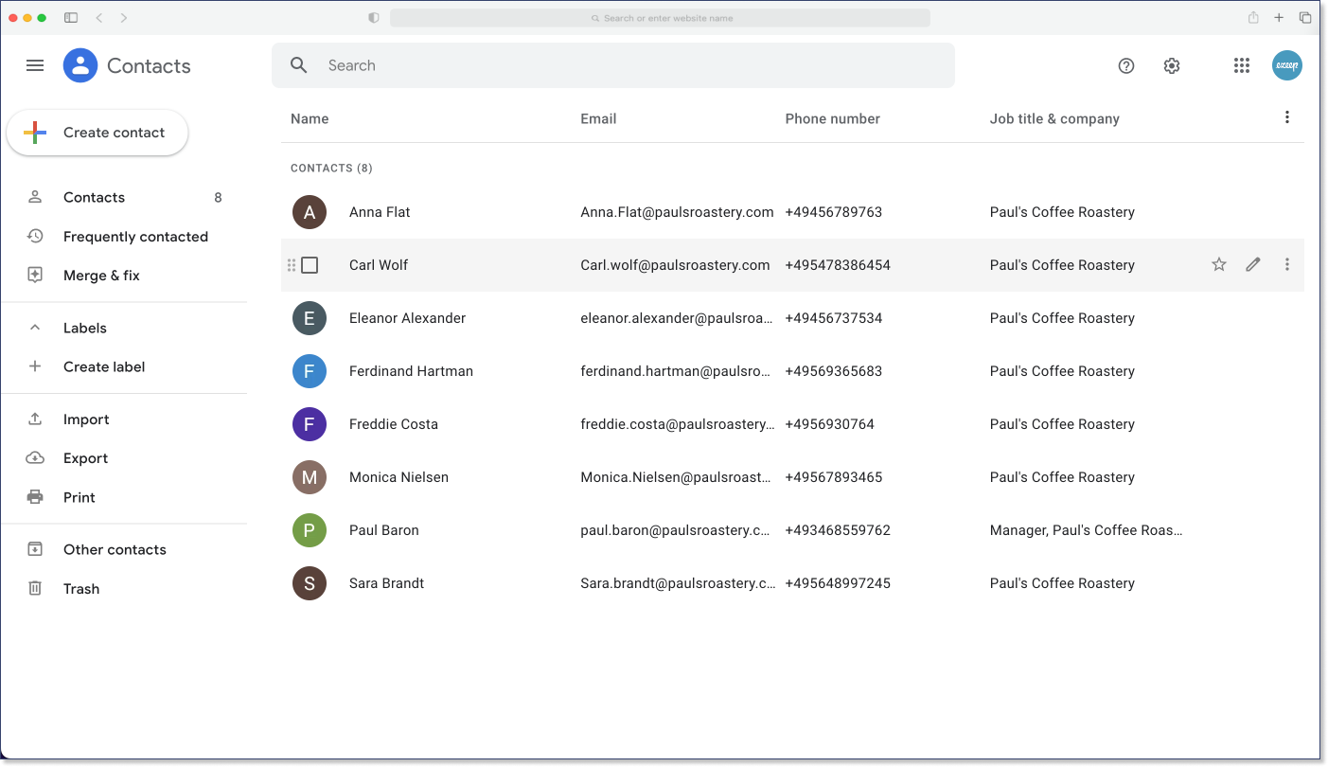The image size is (1328, 767).
Task: Click the Merge & fix icon
Action: [x=35, y=275]
